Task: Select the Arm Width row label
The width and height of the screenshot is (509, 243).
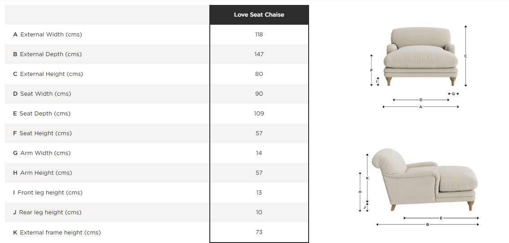Action: 42,153
